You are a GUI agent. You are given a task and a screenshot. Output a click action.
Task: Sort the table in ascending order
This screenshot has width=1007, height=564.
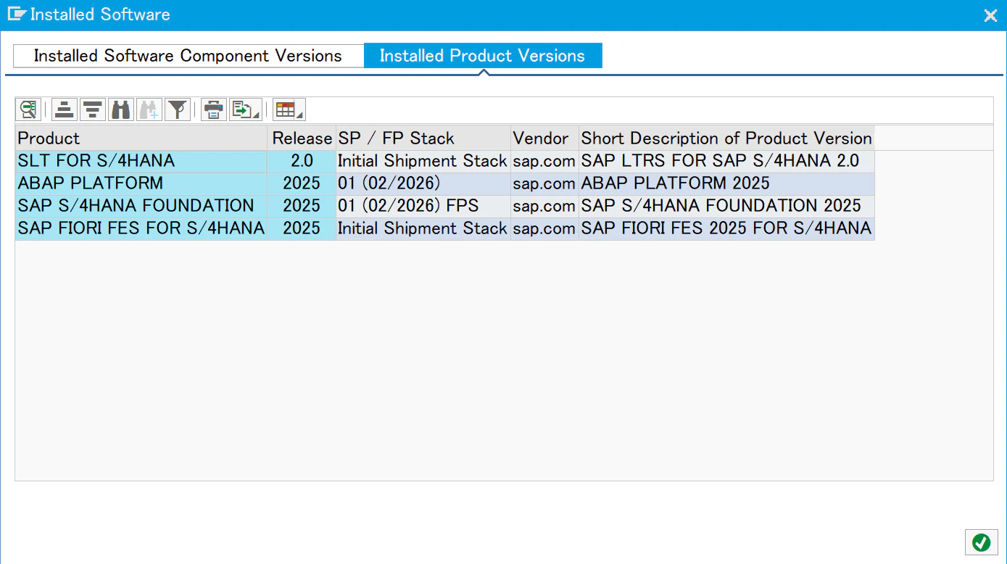65,110
